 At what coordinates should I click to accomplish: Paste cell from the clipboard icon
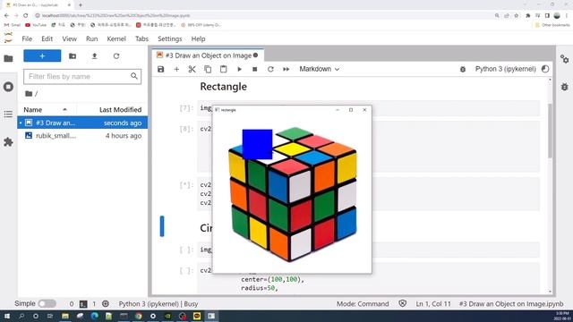pyautogui.click(x=223, y=69)
